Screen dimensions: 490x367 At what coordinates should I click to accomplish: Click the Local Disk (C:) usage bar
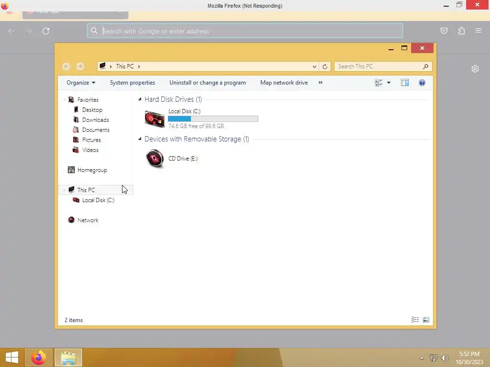coord(213,119)
